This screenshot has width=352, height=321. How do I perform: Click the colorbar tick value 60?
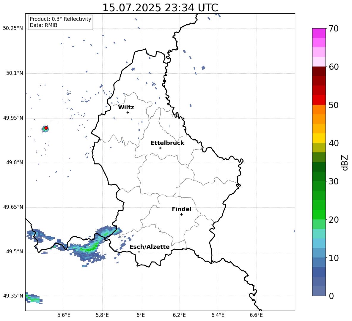334,67
